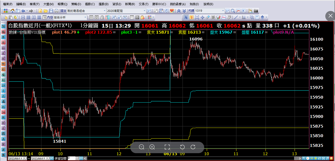Click the 保留空間 number input field
Viewport: 335px width, 161px height.
coord(71,158)
